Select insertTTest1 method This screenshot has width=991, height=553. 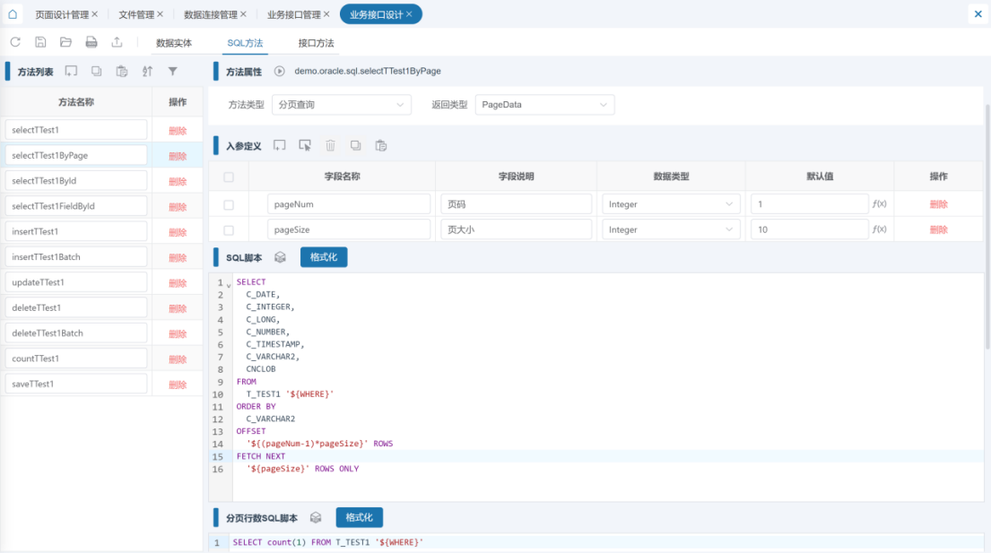pyautogui.click(x=76, y=231)
